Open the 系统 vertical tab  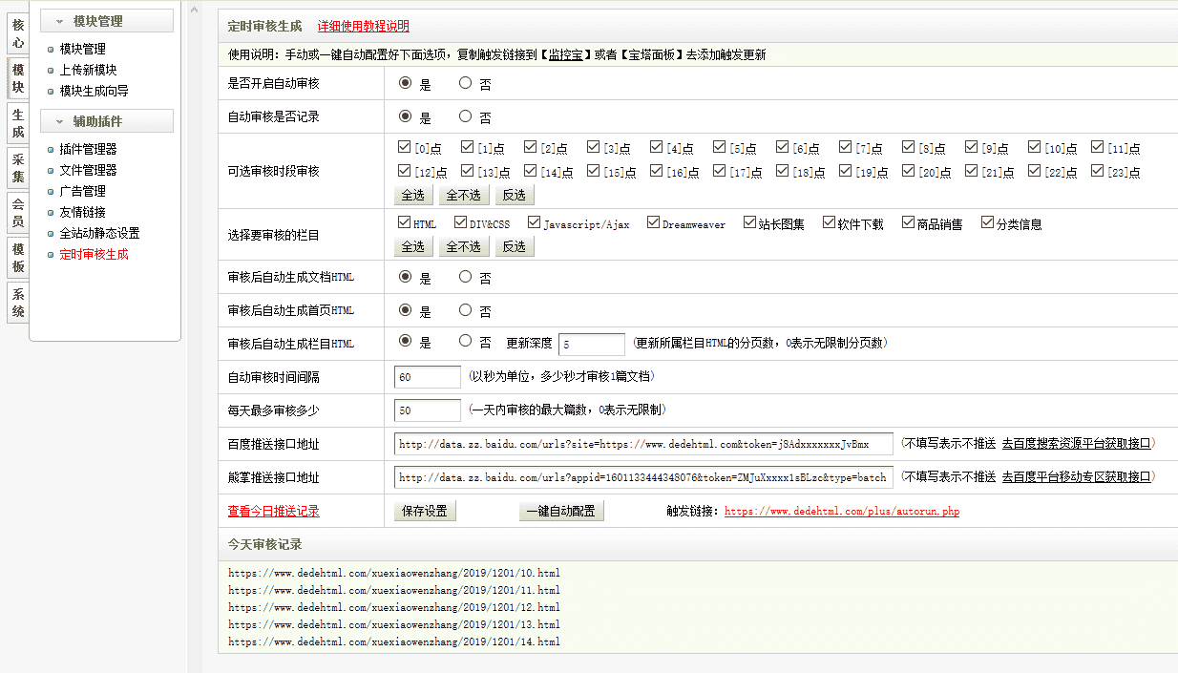[x=18, y=303]
